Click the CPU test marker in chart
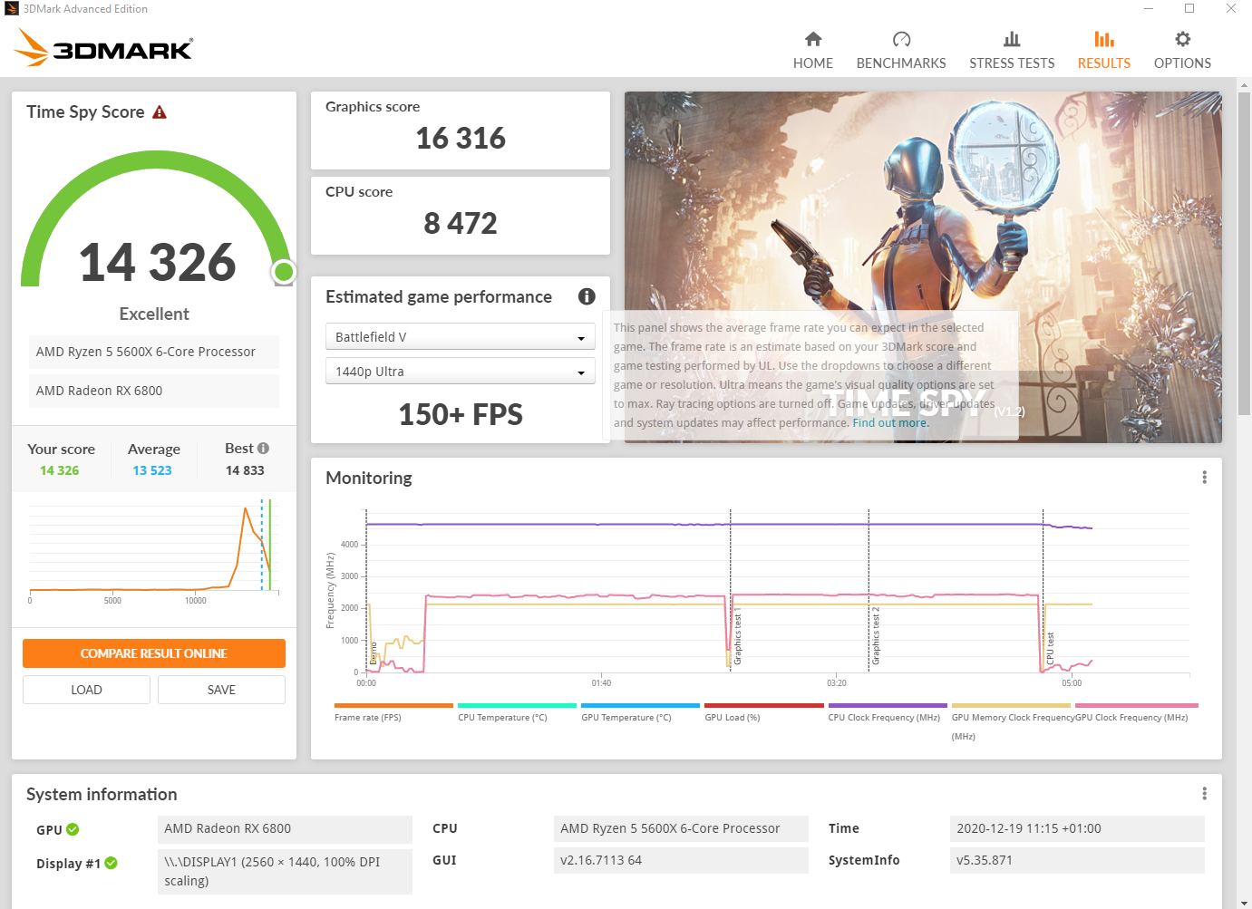Viewport: 1252px width, 909px height. click(1050, 649)
